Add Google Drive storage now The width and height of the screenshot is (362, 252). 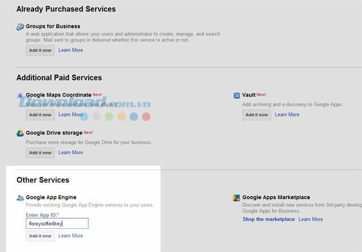[40, 153]
